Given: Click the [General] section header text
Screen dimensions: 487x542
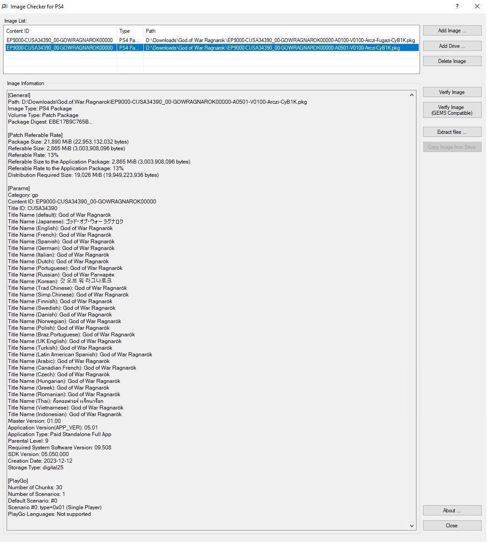Looking at the screenshot, I should coord(19,95).
